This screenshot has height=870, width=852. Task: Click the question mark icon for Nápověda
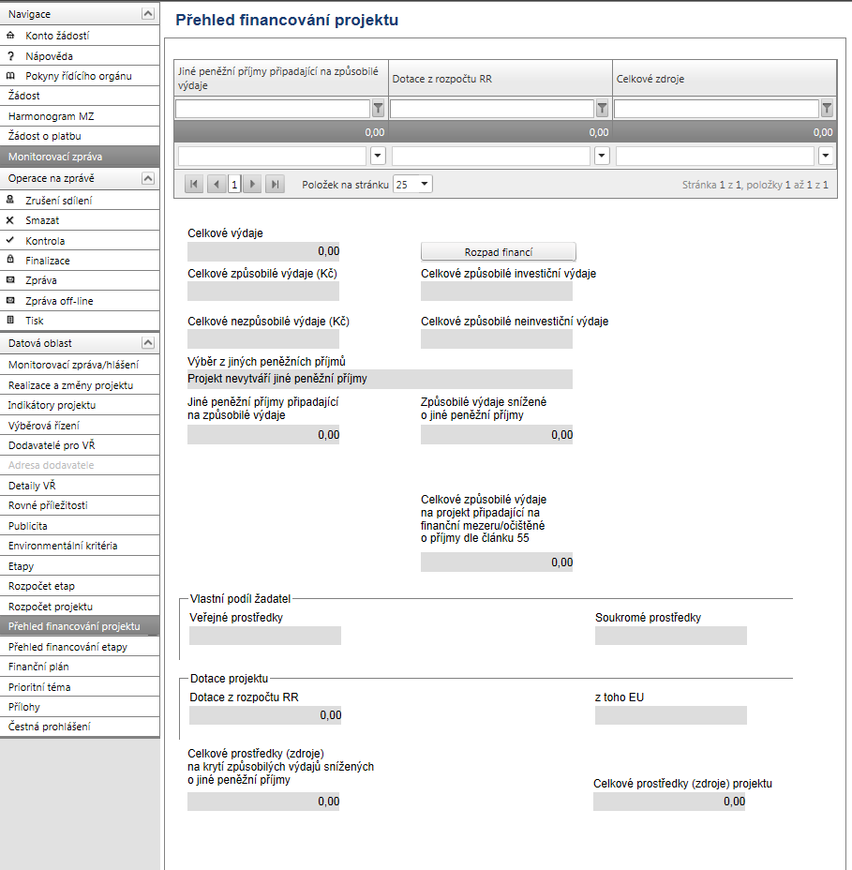pyautogui.click(x=10, y=56)
